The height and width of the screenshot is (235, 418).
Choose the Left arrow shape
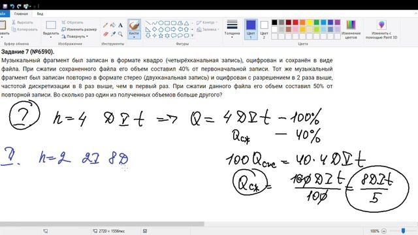pyautogui.click(x=180, y=29)
